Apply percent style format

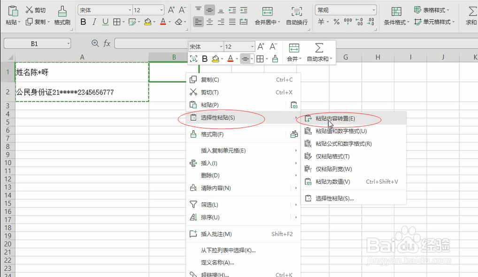click(x=337, y=22)
